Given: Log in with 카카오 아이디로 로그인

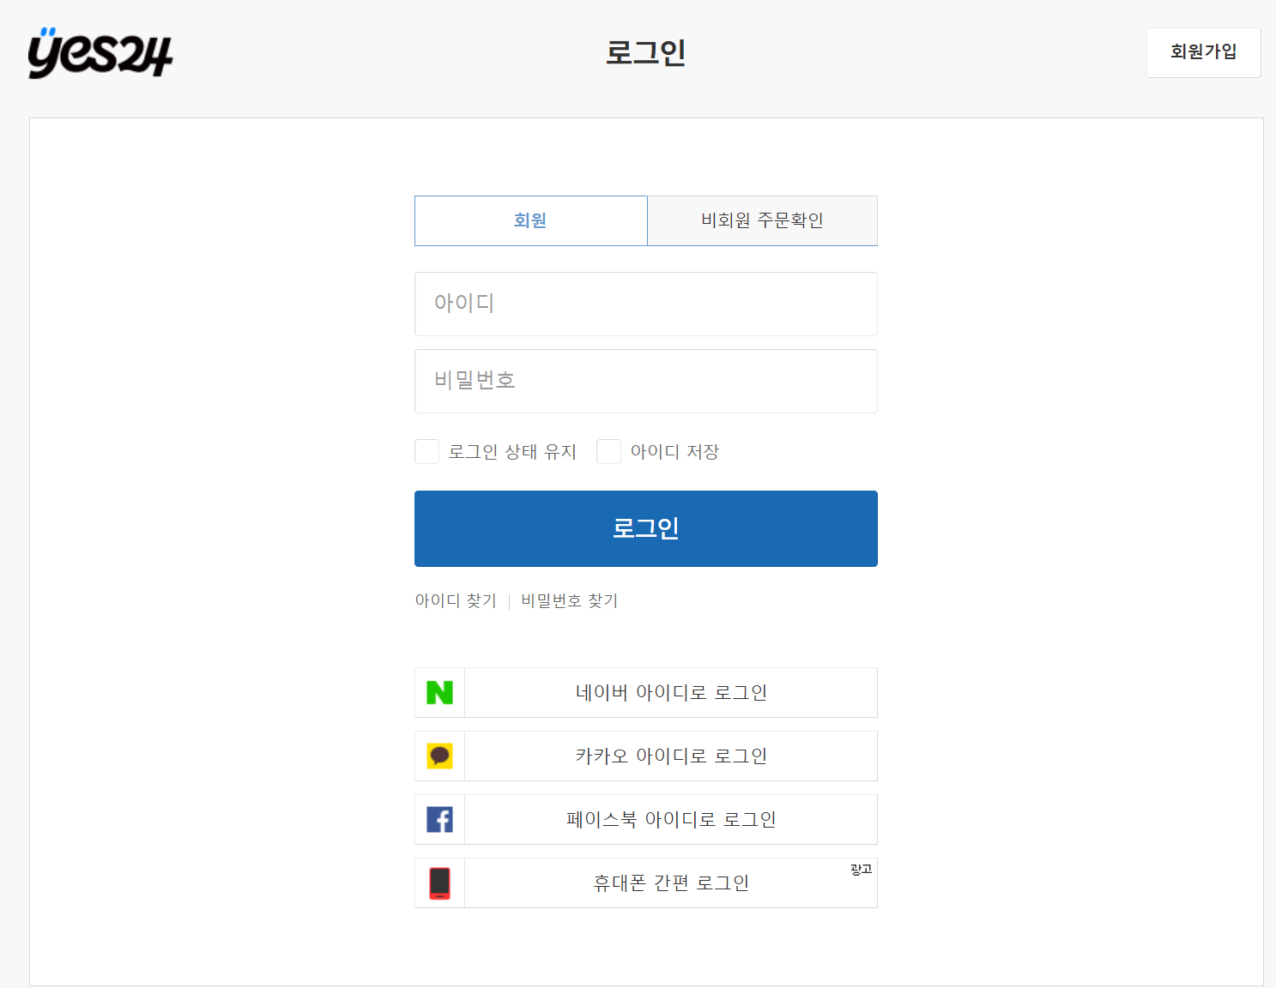Looking at the screenshot, I should pyautogui.click(x=670, y=756).
